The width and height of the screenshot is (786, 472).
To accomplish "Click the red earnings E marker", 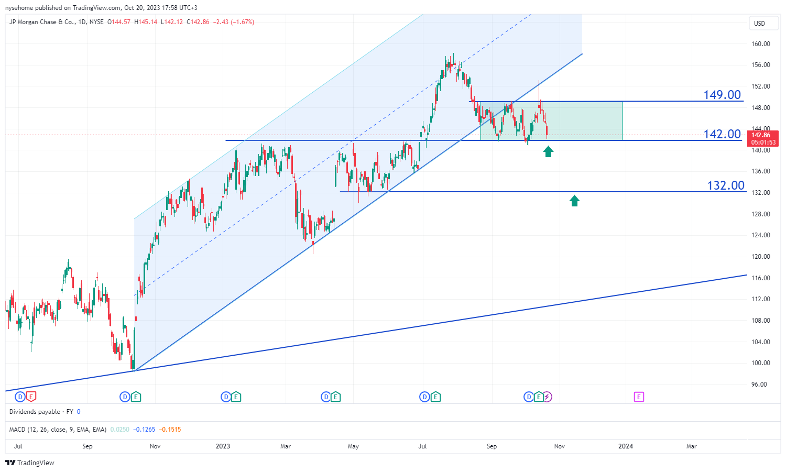I will [x=31, y=397].
